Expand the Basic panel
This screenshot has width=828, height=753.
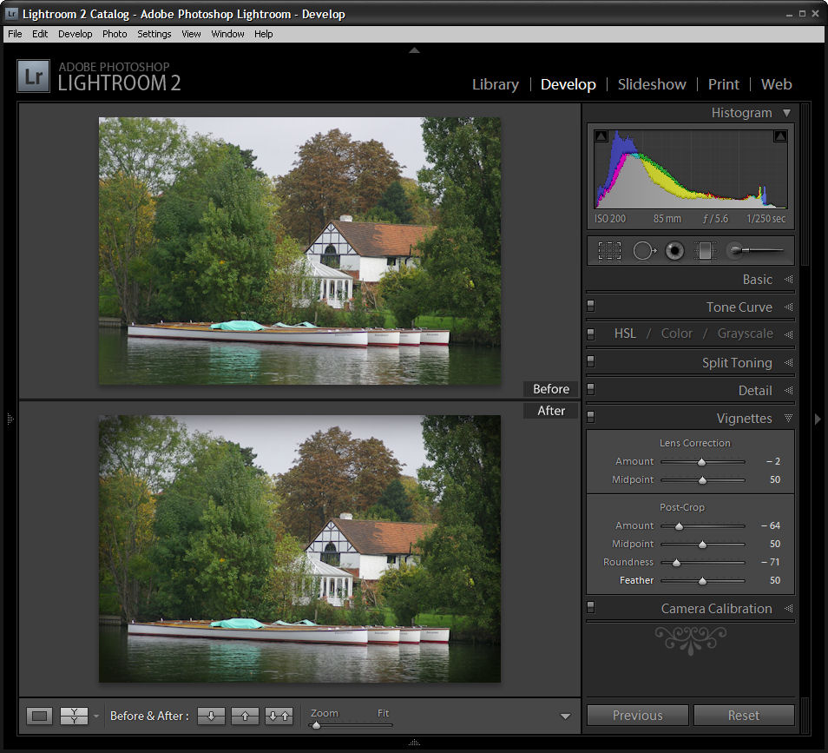point(788,279)
